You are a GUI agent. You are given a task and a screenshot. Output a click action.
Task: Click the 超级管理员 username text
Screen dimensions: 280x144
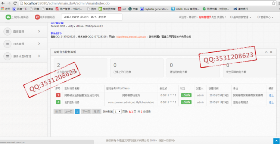click(205, 17)
